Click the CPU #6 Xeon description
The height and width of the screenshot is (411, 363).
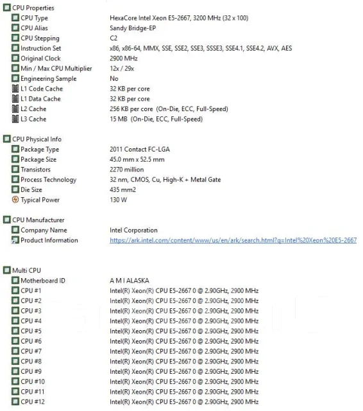tap(184, 341)
